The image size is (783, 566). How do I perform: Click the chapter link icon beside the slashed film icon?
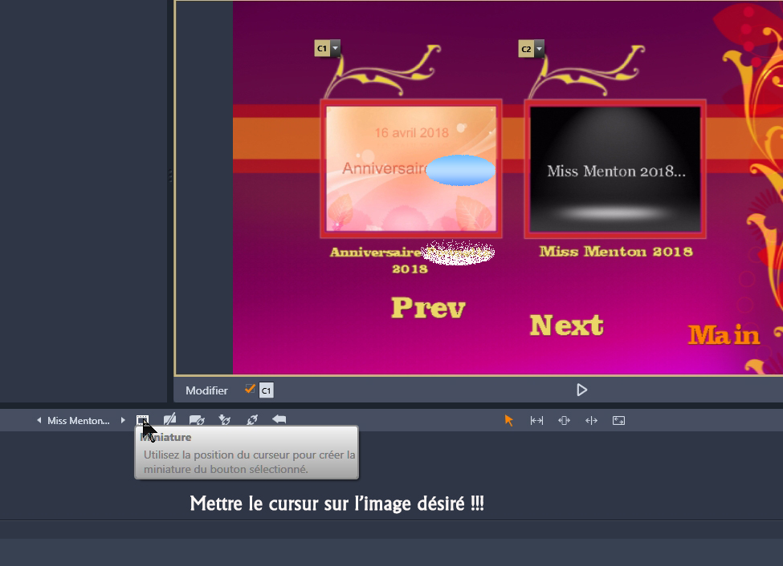point(197,420)
